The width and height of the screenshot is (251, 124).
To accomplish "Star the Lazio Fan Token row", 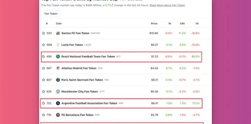I will [43, 45].
